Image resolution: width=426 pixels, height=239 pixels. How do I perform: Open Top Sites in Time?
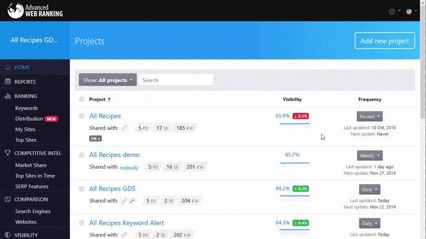[x=35, y=176]
